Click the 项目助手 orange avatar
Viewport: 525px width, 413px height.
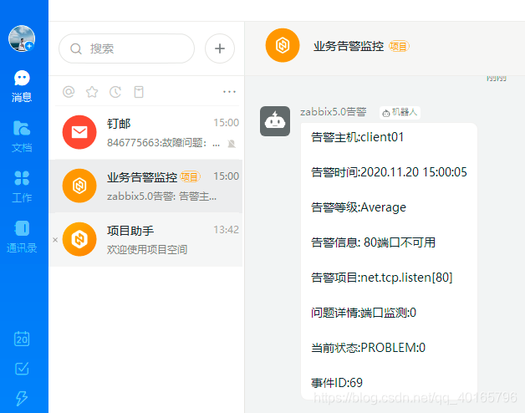(79, 239)
